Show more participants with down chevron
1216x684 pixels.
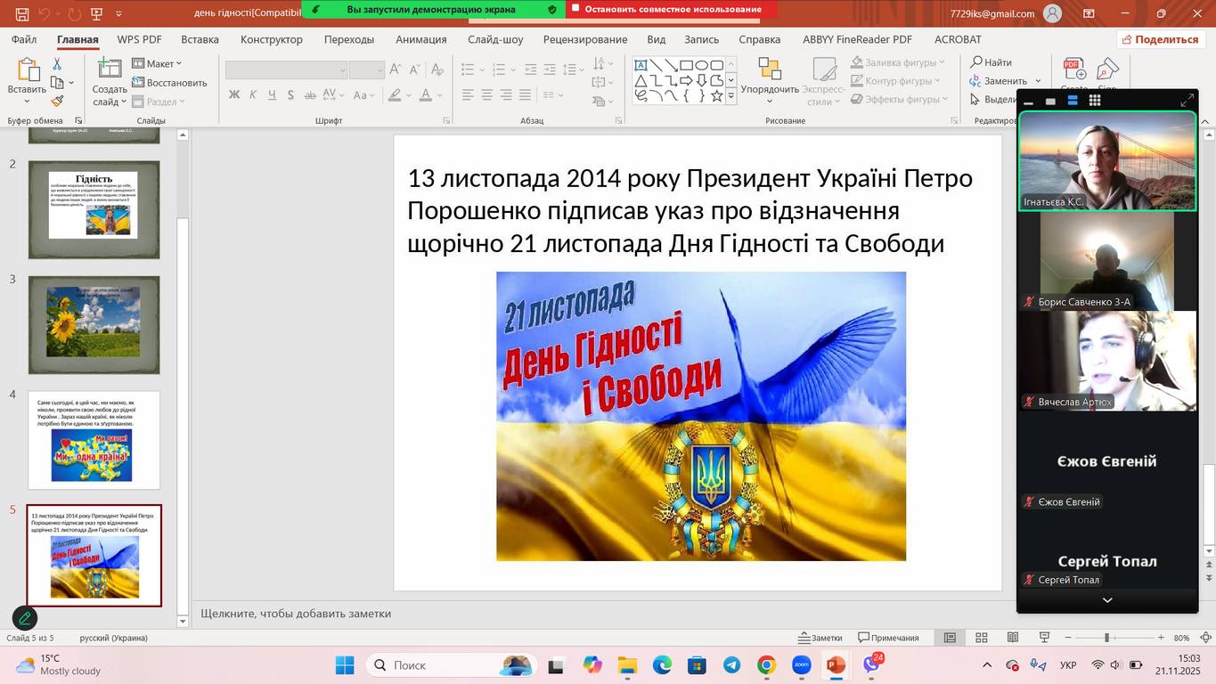pos(1107,600)
